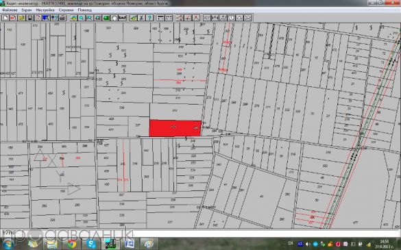Image resolution: width=401 pixels, height=250 pixels.
Task: Click the blue question mark help icon
Action: [x=149, y=18]
